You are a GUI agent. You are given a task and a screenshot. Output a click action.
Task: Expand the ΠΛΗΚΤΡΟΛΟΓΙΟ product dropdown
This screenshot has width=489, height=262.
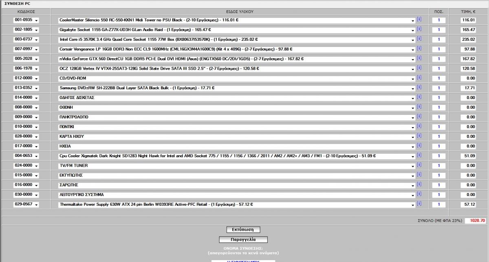pos(237,117)
